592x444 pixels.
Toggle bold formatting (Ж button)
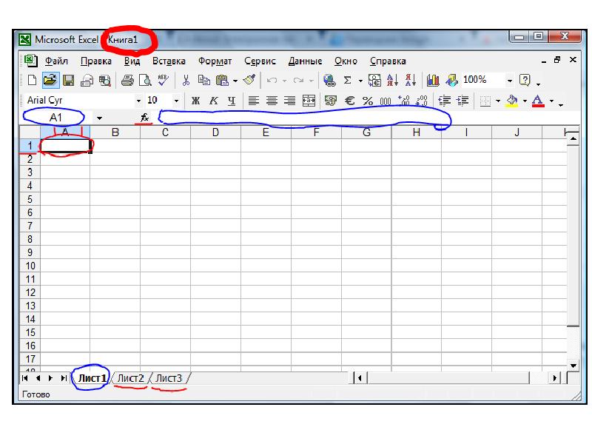click(x=195, y=101)
